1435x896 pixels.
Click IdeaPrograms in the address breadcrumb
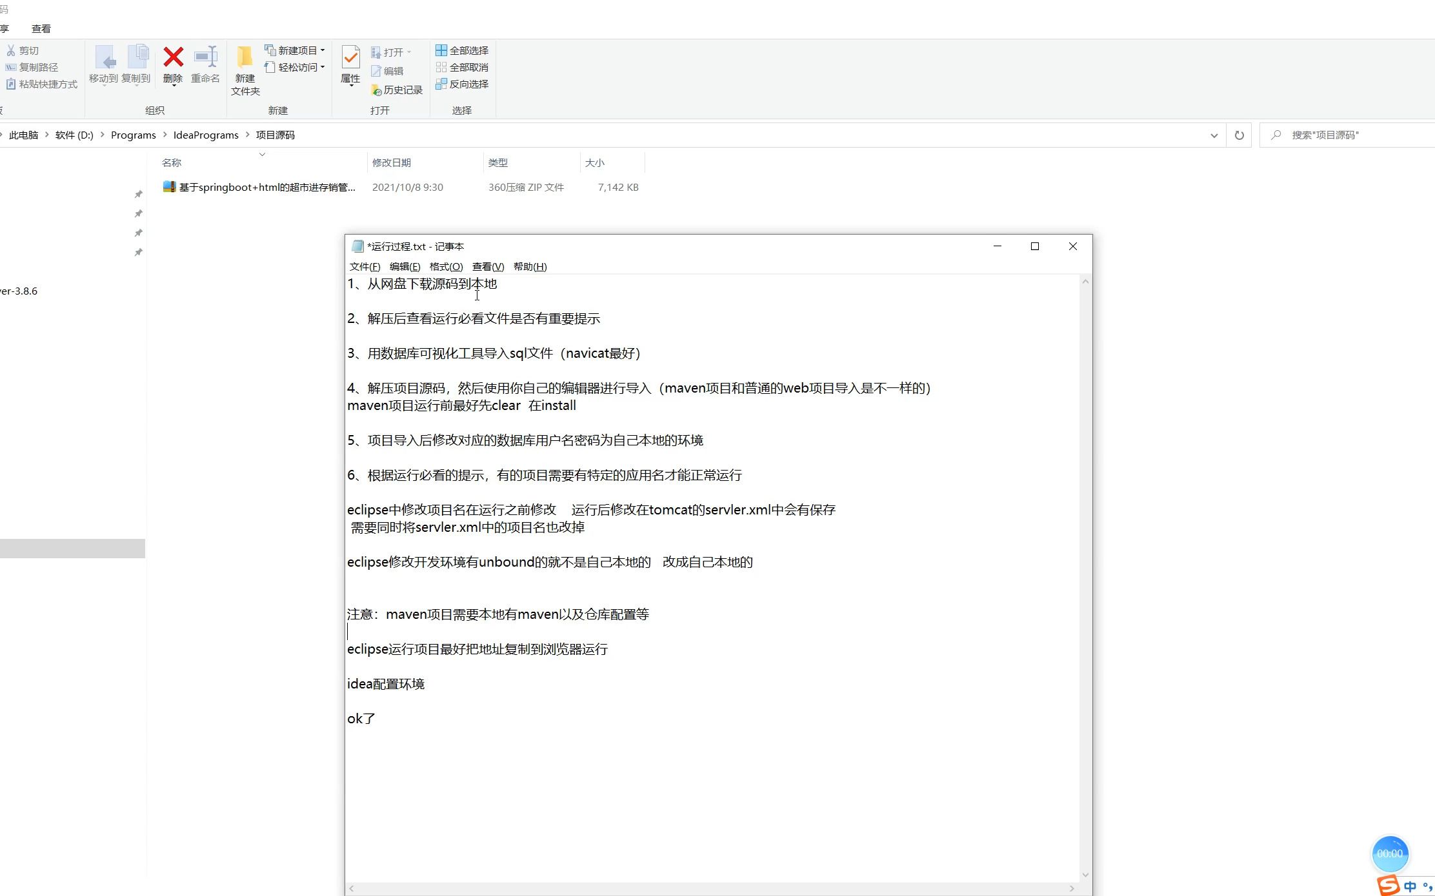(x=206, y=135)
